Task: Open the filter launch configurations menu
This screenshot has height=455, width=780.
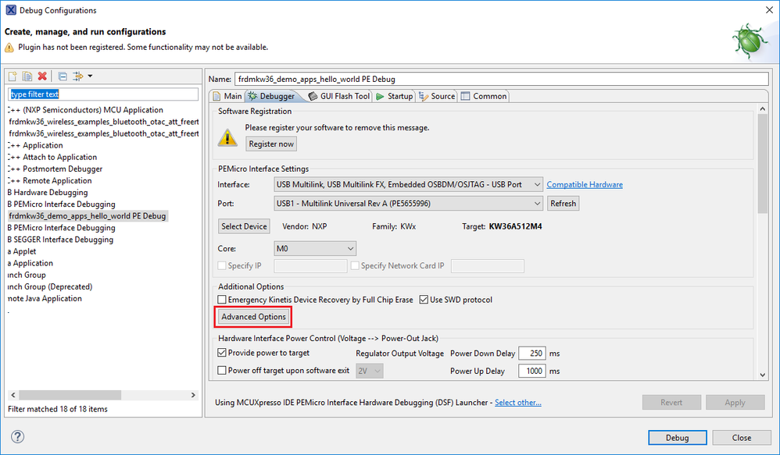Action: coord(81,76)
